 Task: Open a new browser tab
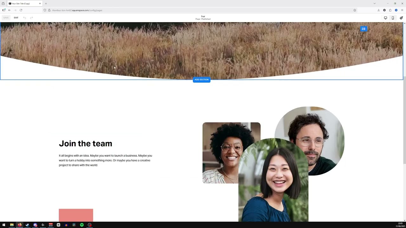(46, 3)
